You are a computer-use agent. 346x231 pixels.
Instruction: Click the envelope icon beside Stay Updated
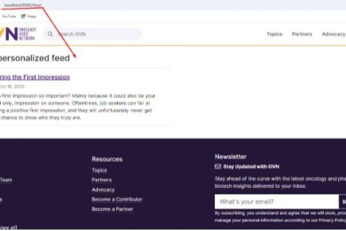(x=218, y=167)
